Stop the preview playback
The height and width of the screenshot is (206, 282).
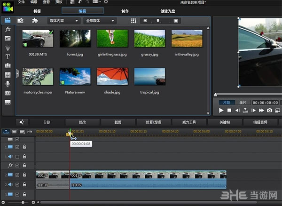[229, 111]
